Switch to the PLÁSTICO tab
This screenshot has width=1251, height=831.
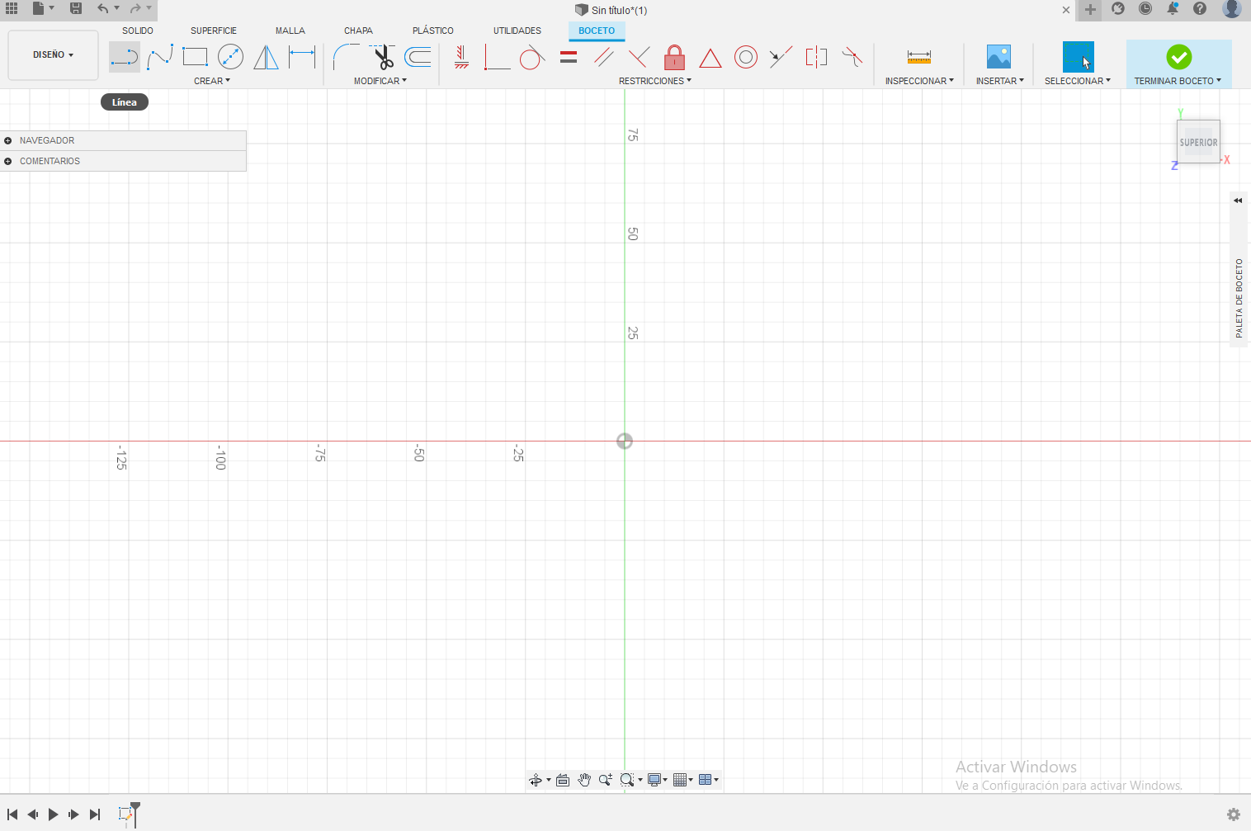433,31
